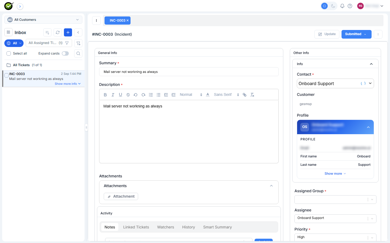
Task: Click the clear formatting icon
Action: click(252, 95)
